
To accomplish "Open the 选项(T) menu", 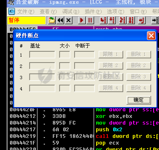I will pyautogui.click(x=116, y=12).
